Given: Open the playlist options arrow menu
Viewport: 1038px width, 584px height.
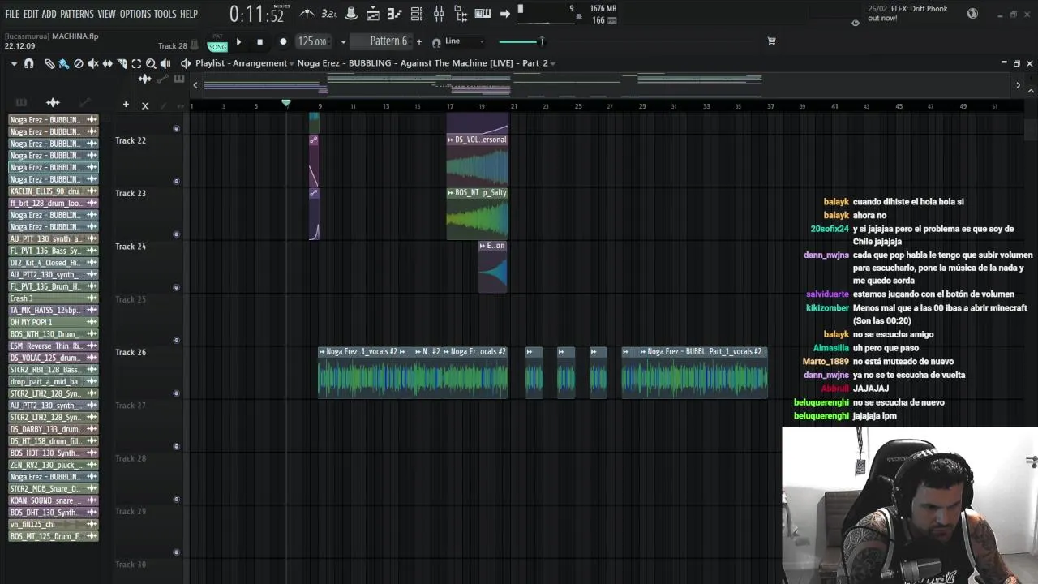Looking at the screenshot, I should (14, 63).
